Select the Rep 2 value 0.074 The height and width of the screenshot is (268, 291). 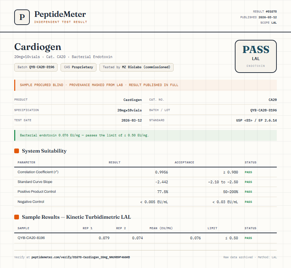(x=137, y=238)
